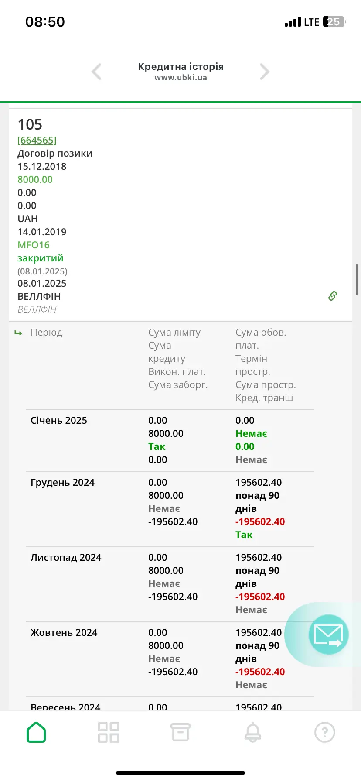Open the help question mark icon

(324, 732)
